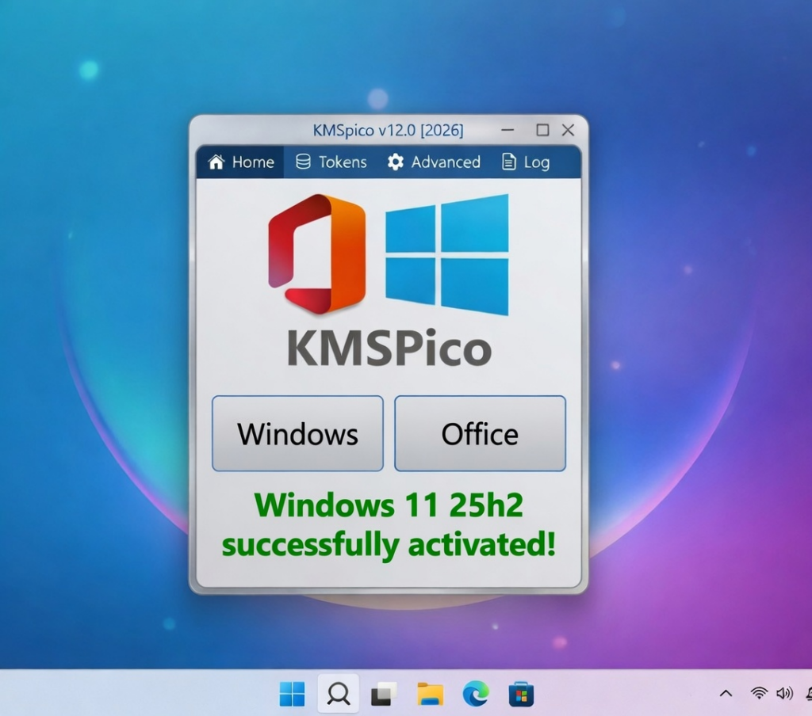
Task: Open the Advanced tab
Action: coord(434,162)
